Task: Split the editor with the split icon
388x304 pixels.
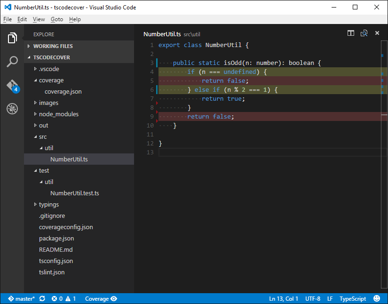Action: coord(351,33)
